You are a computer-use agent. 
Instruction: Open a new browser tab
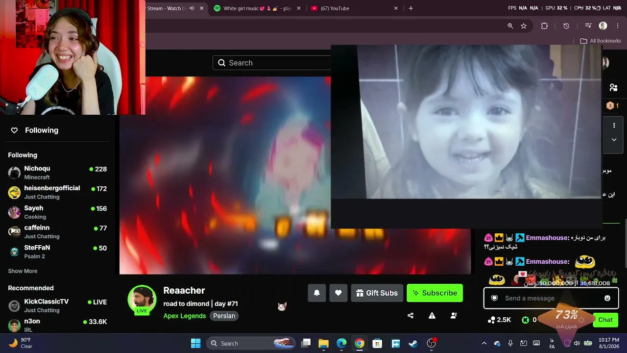point(410,8)
